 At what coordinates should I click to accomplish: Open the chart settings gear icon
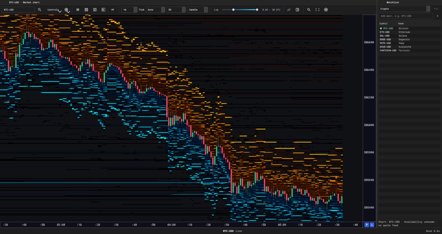coord(66,10)
